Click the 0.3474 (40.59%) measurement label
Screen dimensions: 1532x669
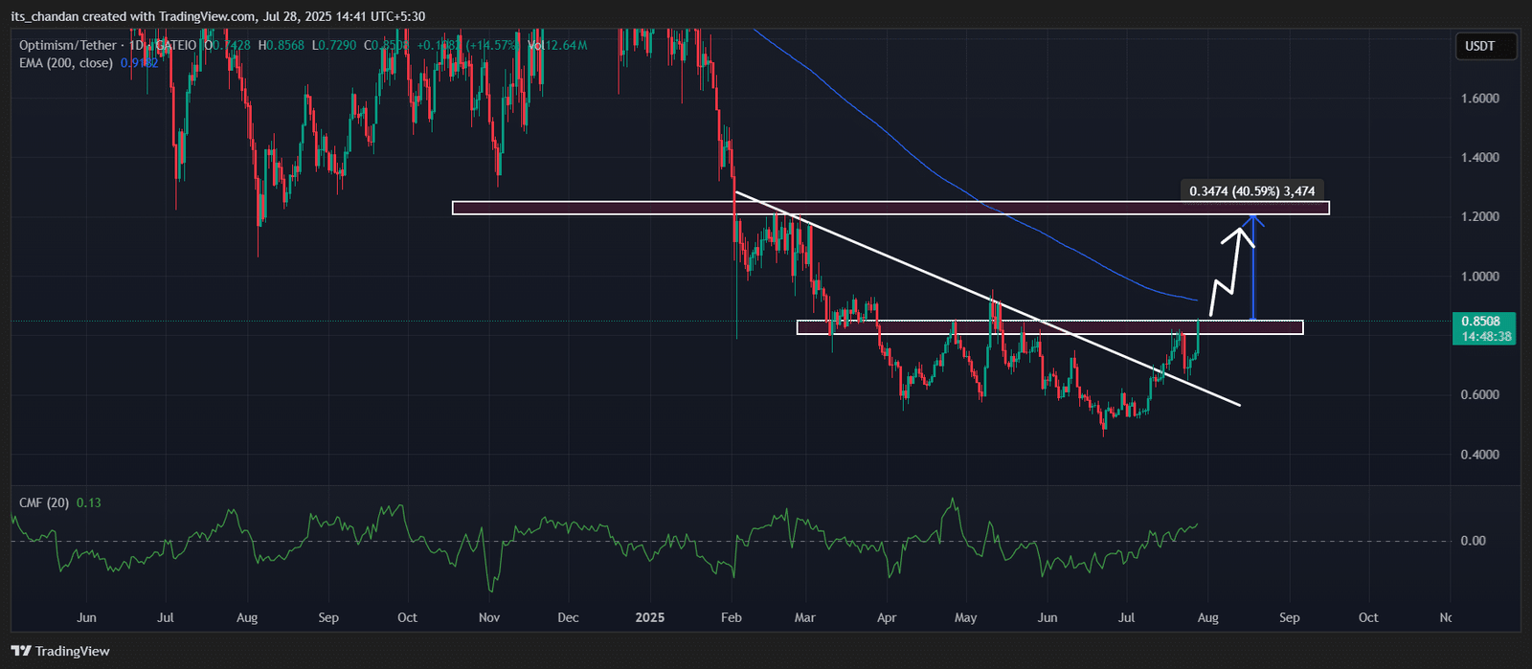click(x=1250, y=191)
